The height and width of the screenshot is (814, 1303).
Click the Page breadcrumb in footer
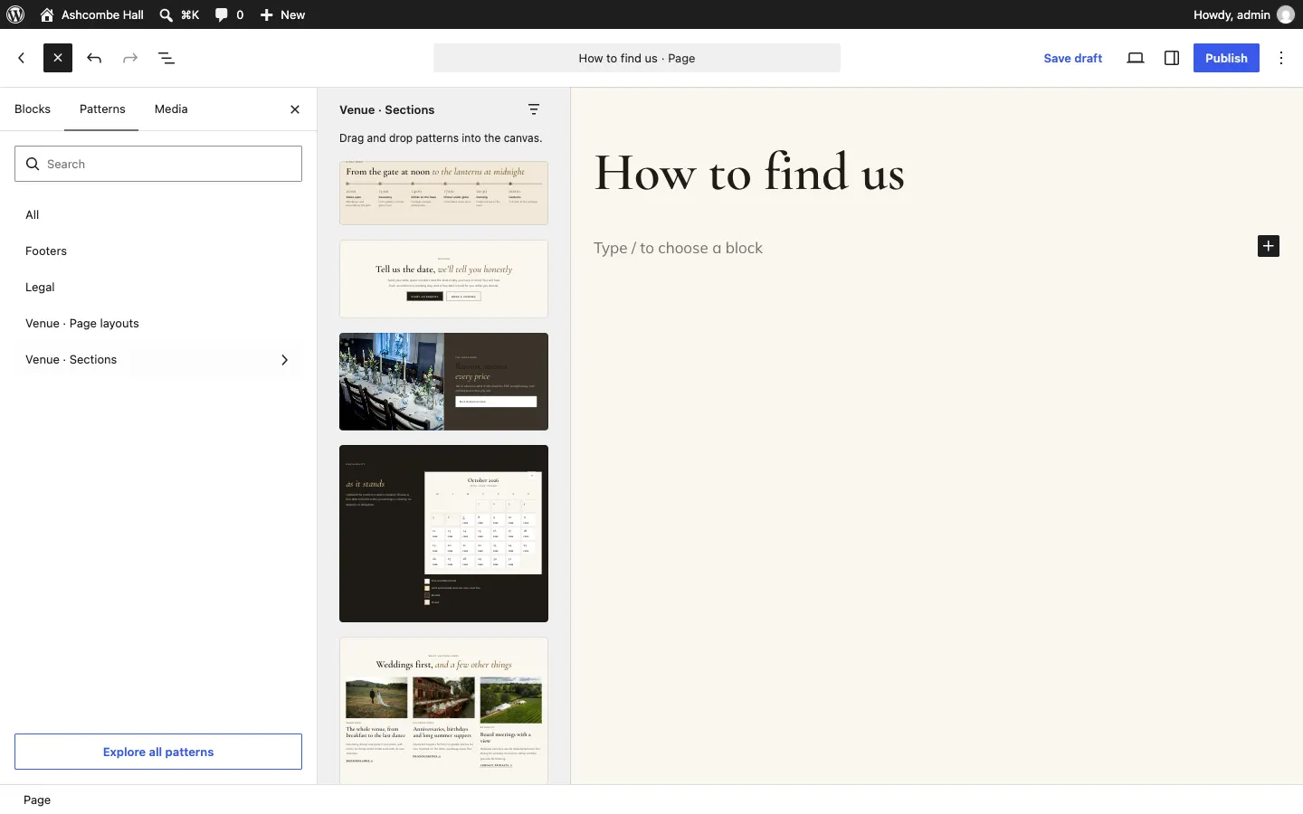(x=37, y=800)
